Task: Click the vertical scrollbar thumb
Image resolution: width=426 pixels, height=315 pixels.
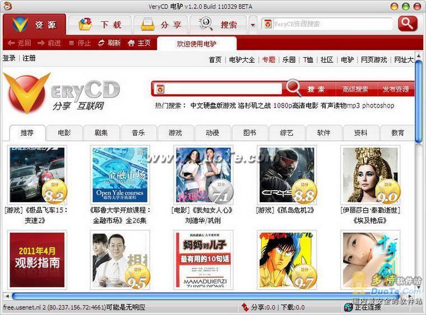Action: click(418, 101)
